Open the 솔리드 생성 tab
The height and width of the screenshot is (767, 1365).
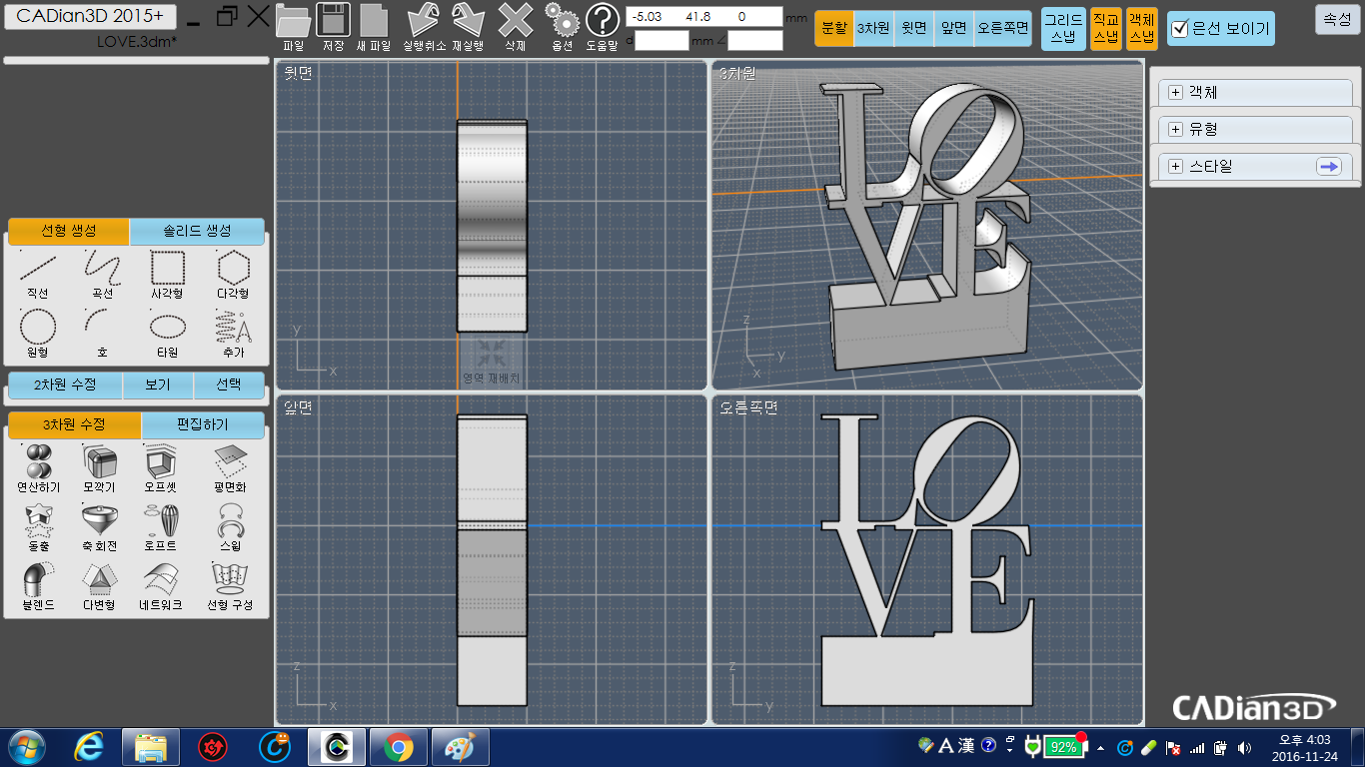(197, 231)
